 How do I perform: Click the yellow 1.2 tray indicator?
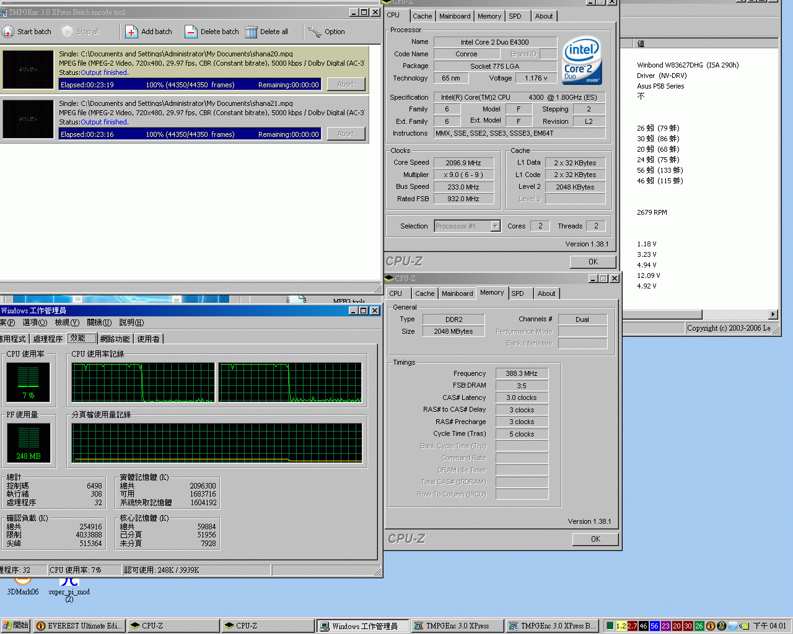tap(621, 626)
